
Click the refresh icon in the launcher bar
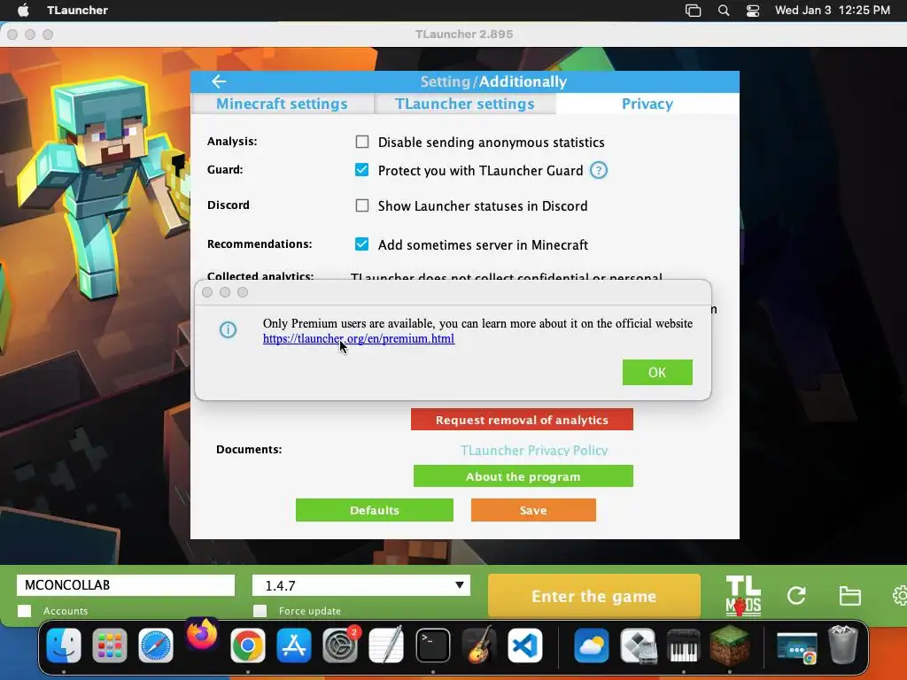click(796, 596)
